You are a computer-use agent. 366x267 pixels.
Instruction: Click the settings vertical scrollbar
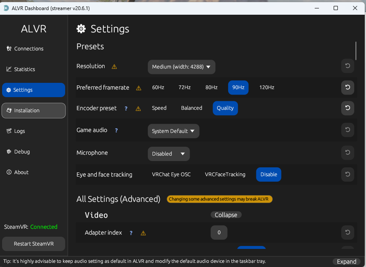tap(356, 51)
